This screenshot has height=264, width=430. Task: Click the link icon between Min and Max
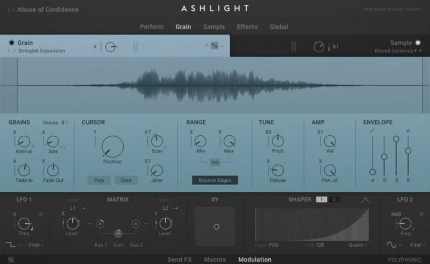pos(215,163)
